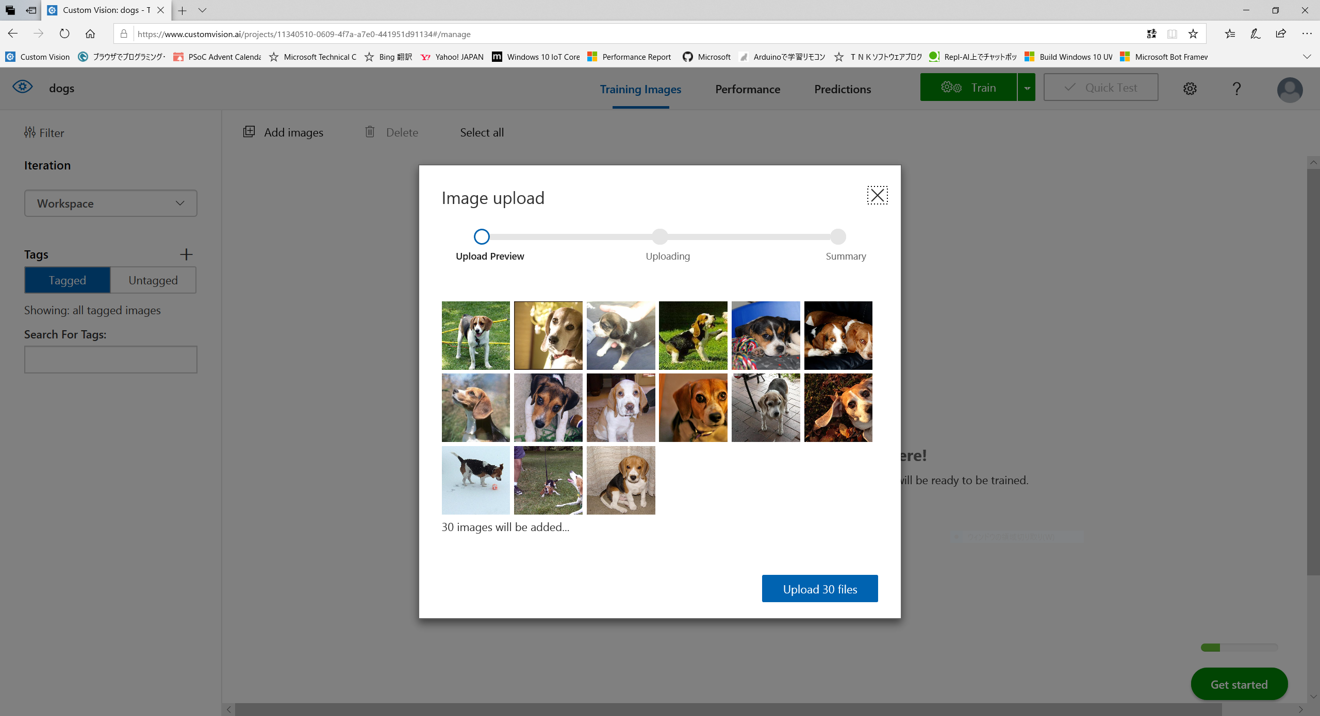
Task: Switch to Tagged images view
Action: point(68,280)
